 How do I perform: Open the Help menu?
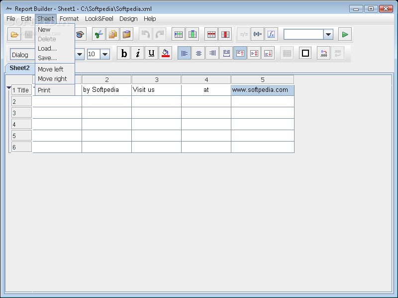(150, 19)
